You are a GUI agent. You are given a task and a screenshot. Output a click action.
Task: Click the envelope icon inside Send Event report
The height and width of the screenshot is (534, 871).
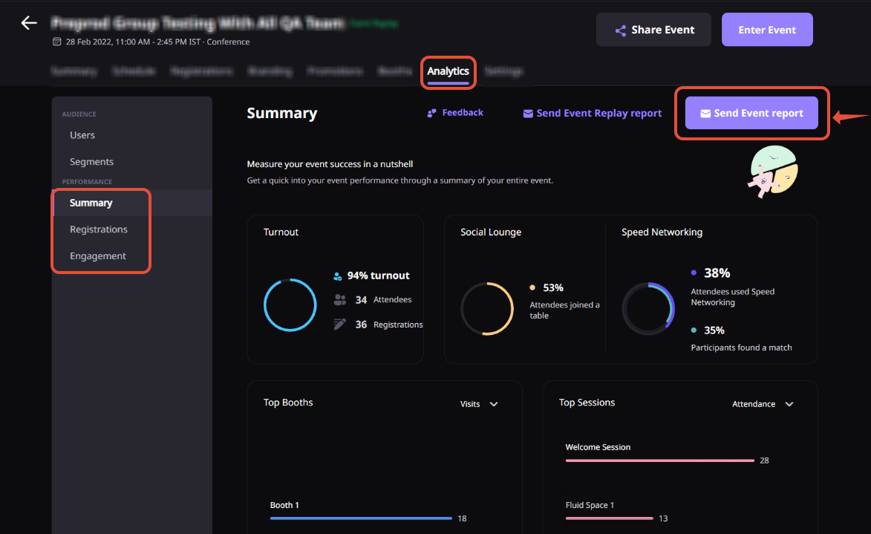tap(705, 112)
